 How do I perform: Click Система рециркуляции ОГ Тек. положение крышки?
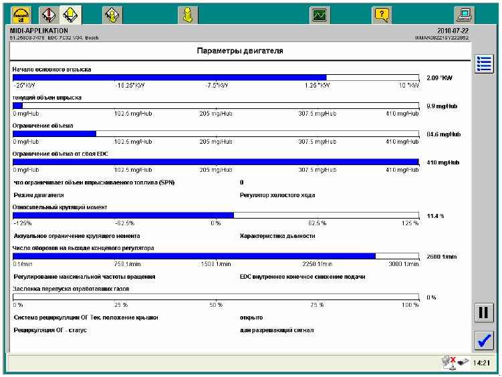coord(86,318)
